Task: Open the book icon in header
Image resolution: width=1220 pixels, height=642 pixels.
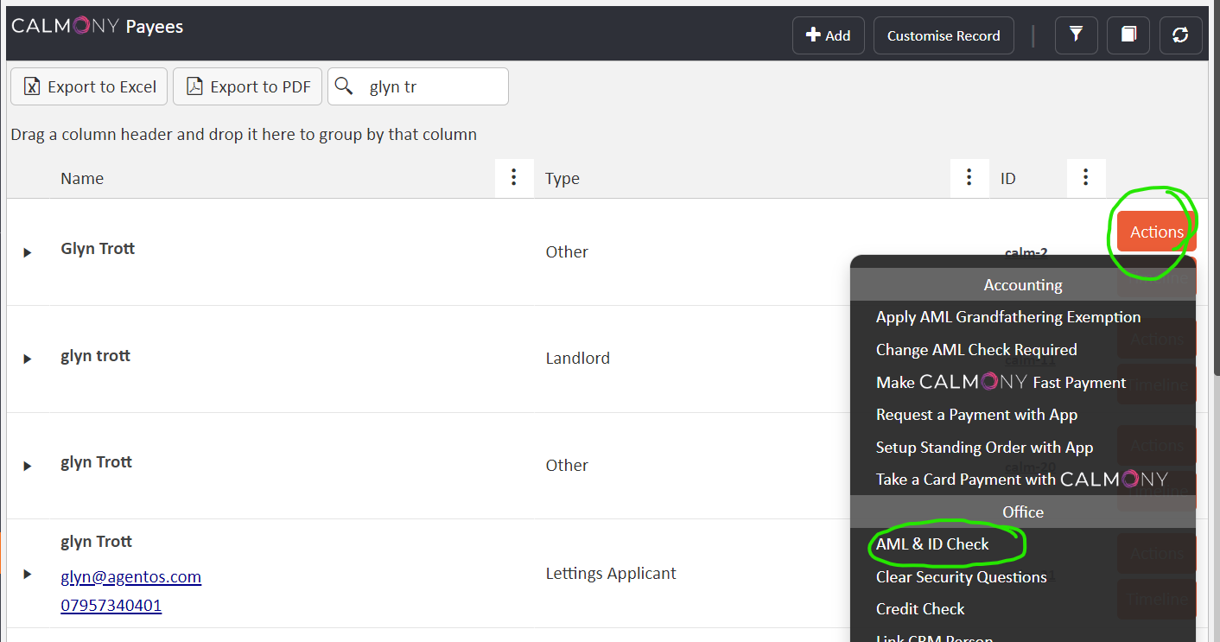Action: click(1128, 35)
